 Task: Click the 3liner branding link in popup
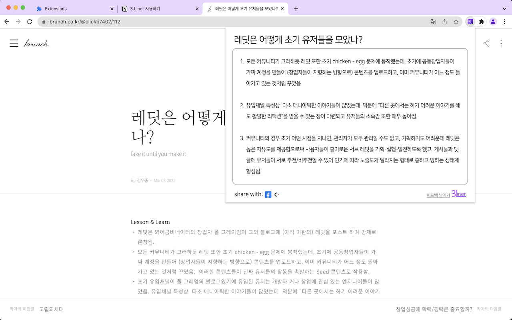click(x=459, y=194)
